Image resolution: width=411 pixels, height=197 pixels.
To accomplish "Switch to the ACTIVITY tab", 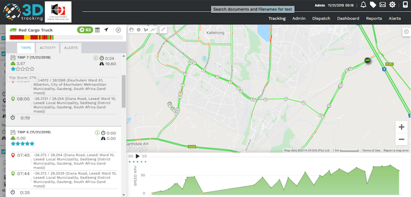I will coord(48,48).
